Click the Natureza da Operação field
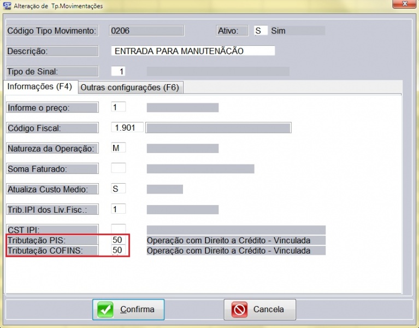The width and height of the screenshot is (419, 328). pyautogui.click(x=118, y=148)
